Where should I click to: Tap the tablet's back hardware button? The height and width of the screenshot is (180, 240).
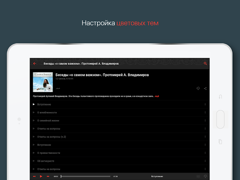point(220,97)
